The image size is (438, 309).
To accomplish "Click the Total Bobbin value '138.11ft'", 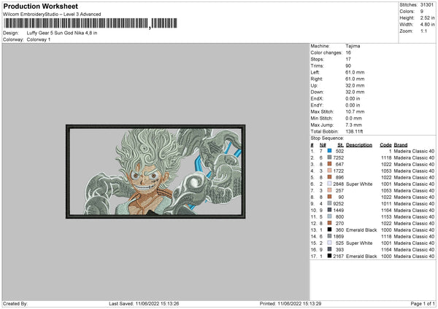I will (354, 131).
